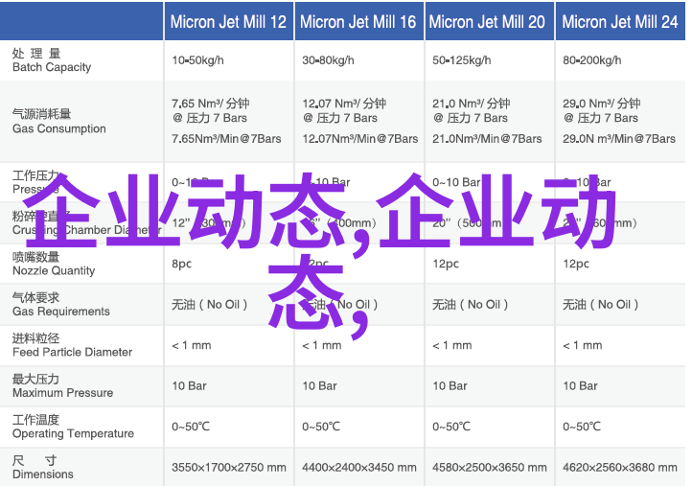Select the Feed Particle Diameter row label

(72, 345)
